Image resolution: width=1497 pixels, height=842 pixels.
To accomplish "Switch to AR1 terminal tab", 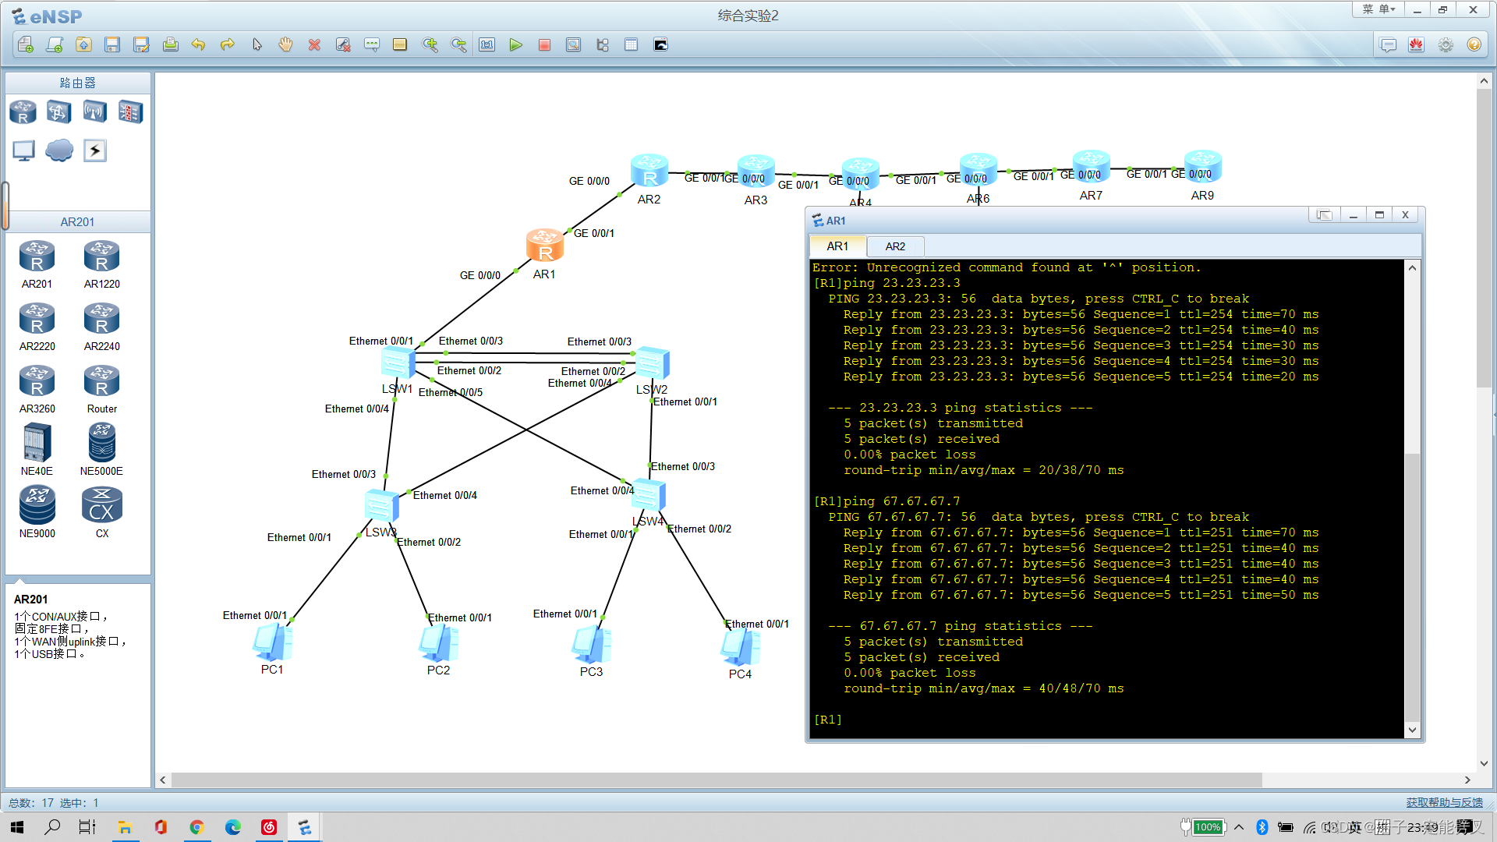I will click(x=837, y=246).
